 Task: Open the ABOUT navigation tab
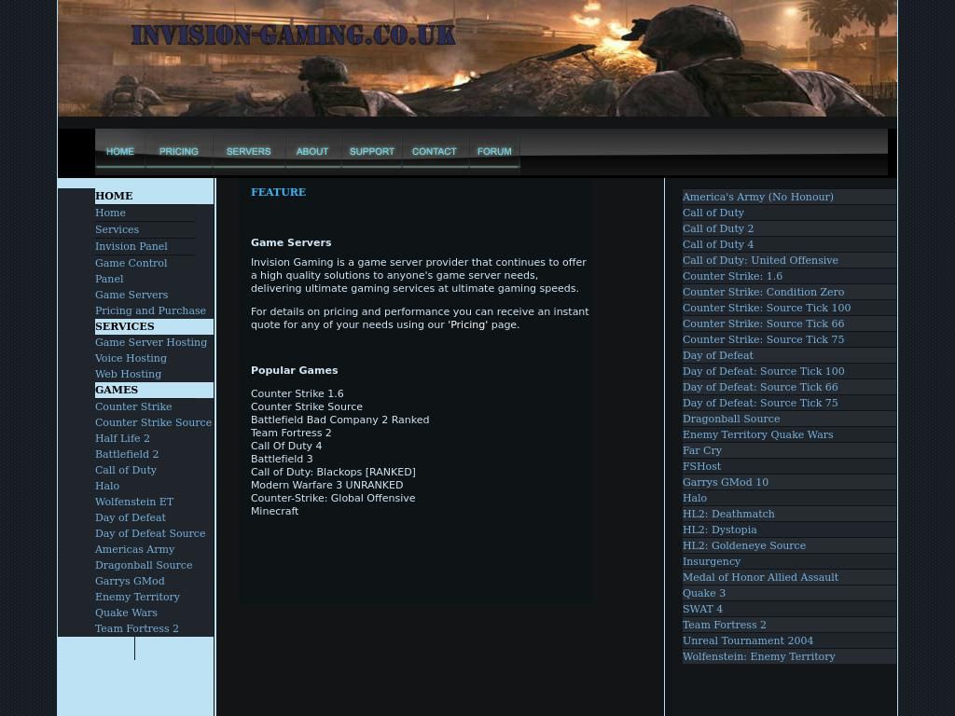pyautogui.click(x=312, y=151)
